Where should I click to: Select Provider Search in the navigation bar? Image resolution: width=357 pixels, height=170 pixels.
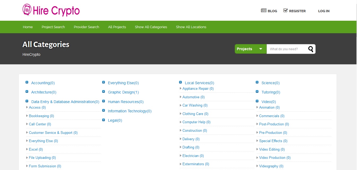tap(86, 27)
